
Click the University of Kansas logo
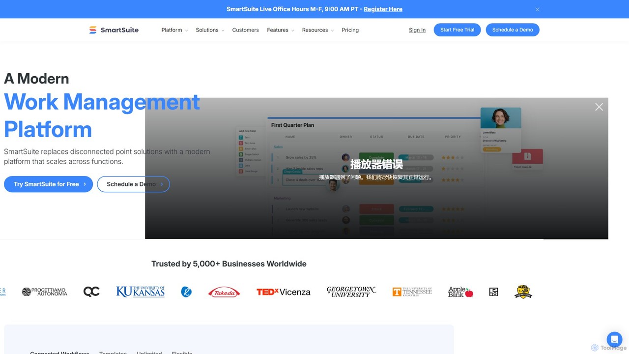[141, 292]
